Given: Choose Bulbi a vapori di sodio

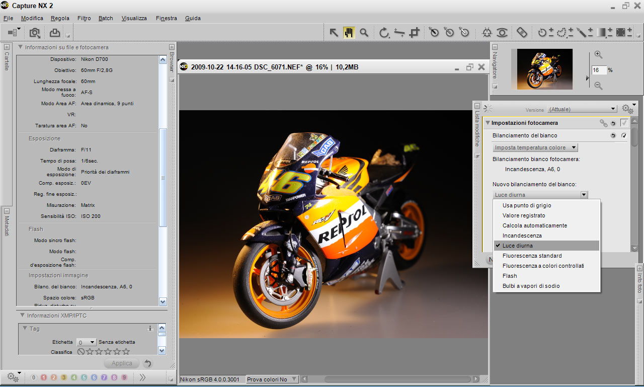Looking at the screenshot, I should click(x=546, y=286).
